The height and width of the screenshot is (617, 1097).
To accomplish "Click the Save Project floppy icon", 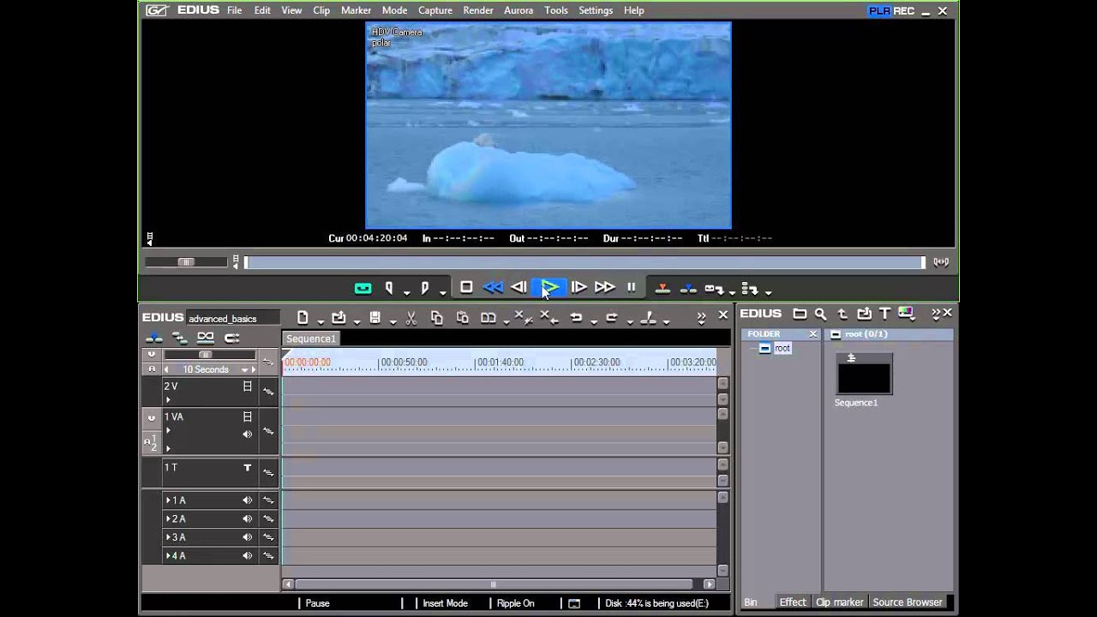I will click(x=375, y=318).
